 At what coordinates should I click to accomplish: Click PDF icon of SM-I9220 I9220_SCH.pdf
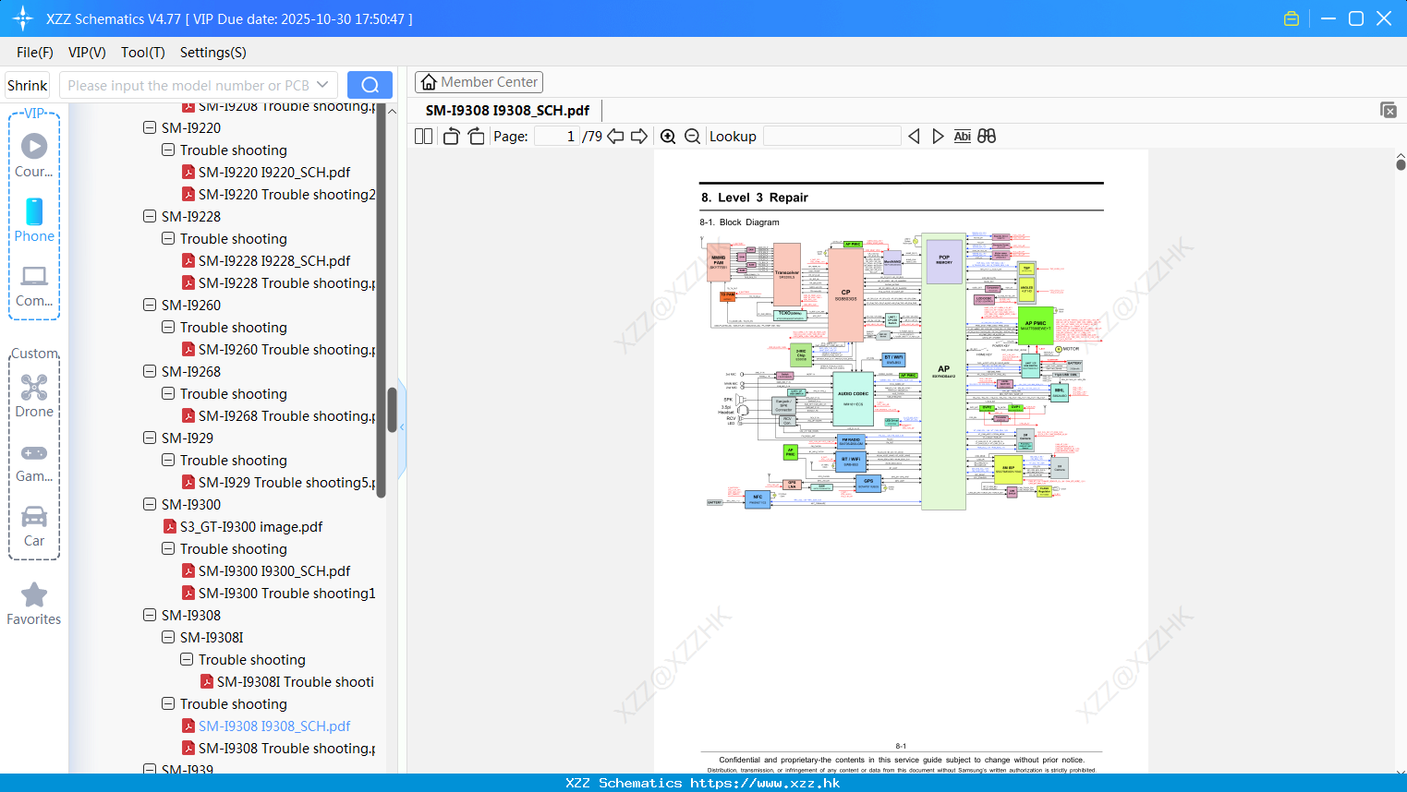pos(188,172)
